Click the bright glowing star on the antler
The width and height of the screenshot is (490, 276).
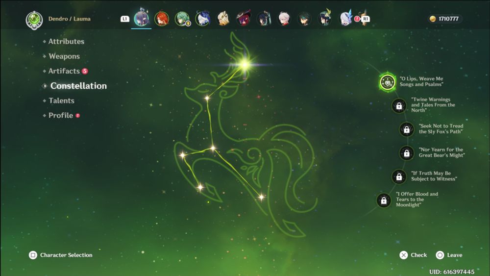click(245, 65)
